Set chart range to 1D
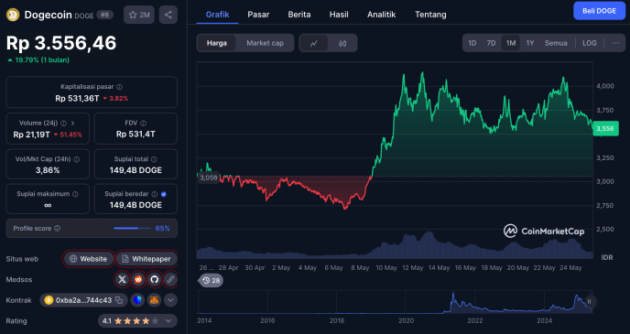 472,43
